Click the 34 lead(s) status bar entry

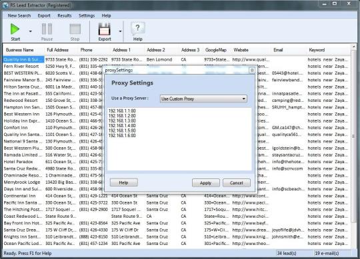coord(287,253)
